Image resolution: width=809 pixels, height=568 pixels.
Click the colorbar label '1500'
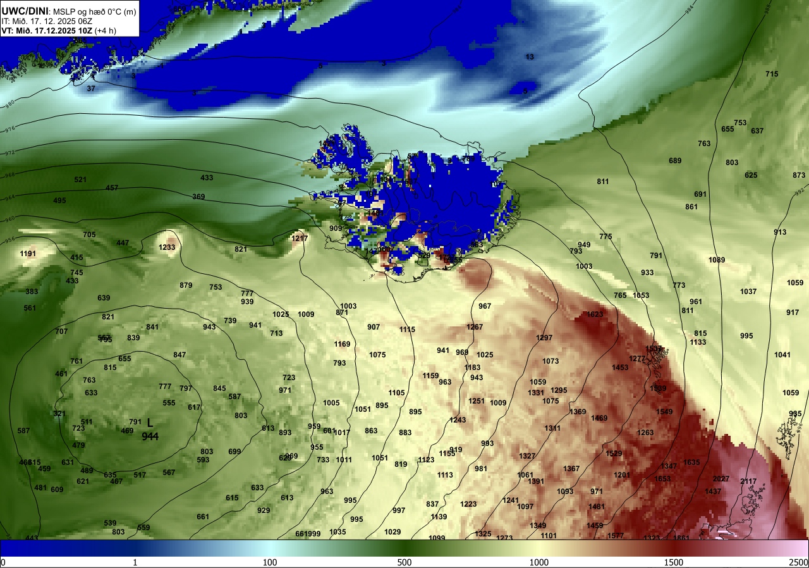click(x=674, y=562)
